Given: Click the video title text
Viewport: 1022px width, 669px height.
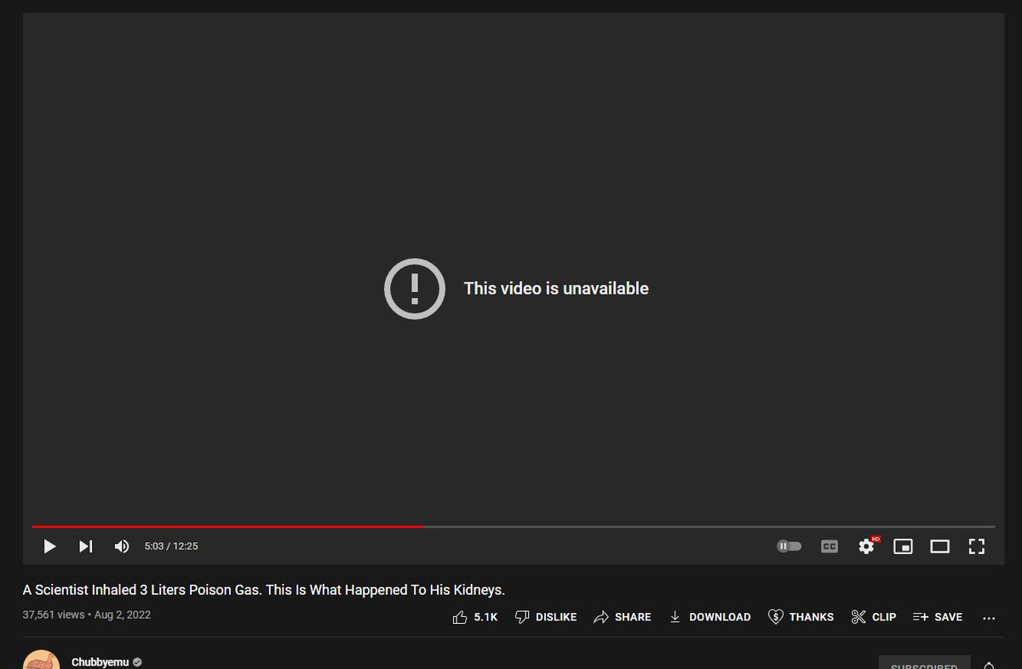Looking at the screenshot, I should click(264, 590).
